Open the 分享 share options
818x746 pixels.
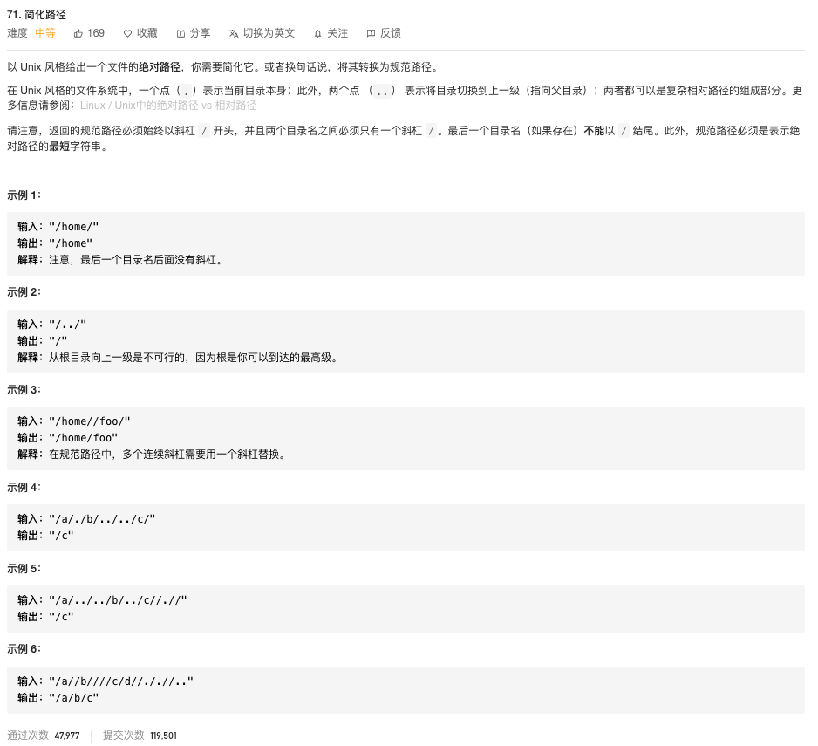click(x=200, y=33)
